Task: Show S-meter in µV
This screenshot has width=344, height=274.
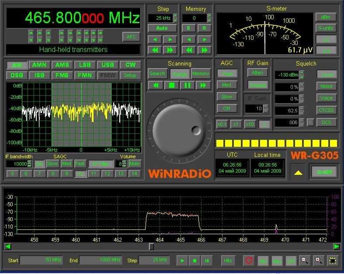Action: coord(326,39)
